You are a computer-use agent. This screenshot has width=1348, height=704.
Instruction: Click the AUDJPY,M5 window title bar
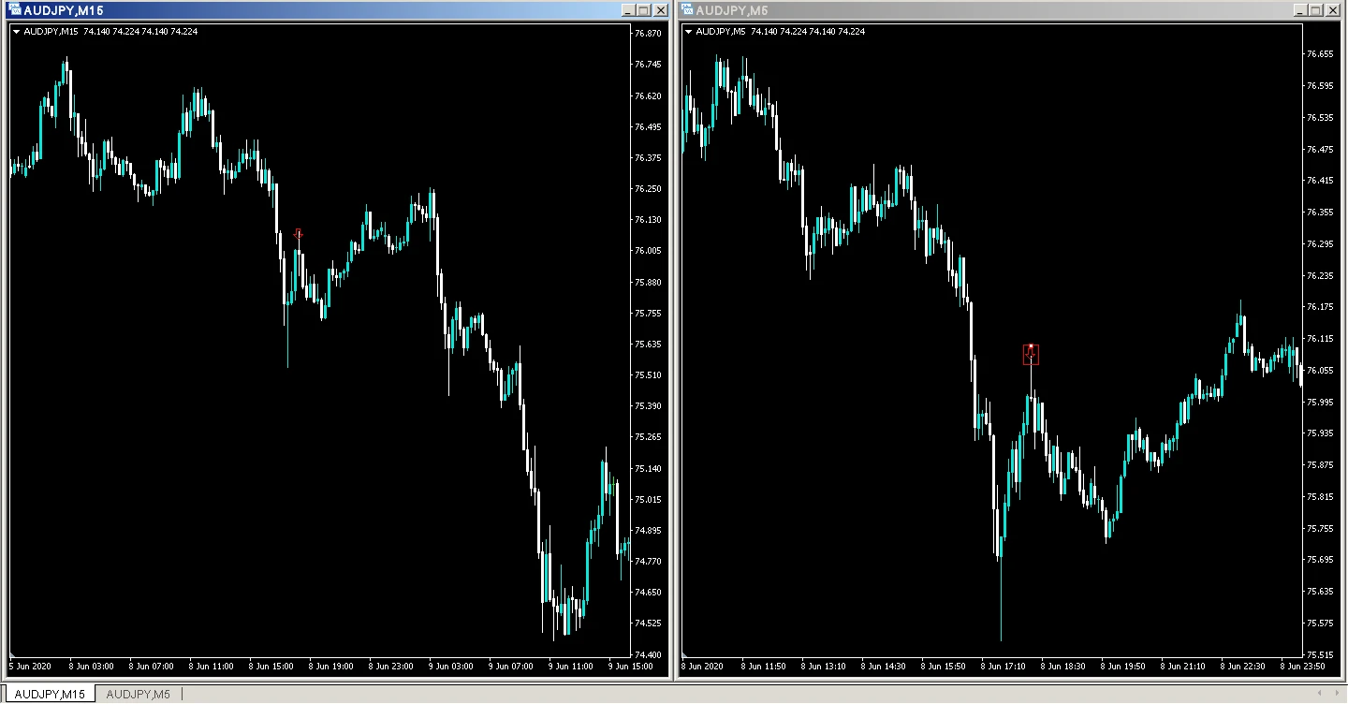(983, 9)
